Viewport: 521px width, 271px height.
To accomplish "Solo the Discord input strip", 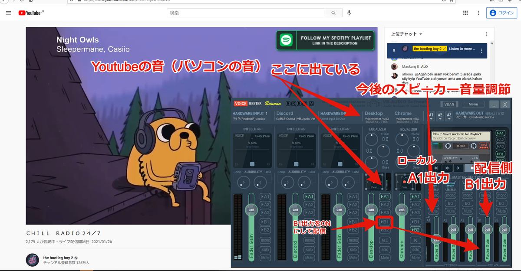I will tap(309, 250).
